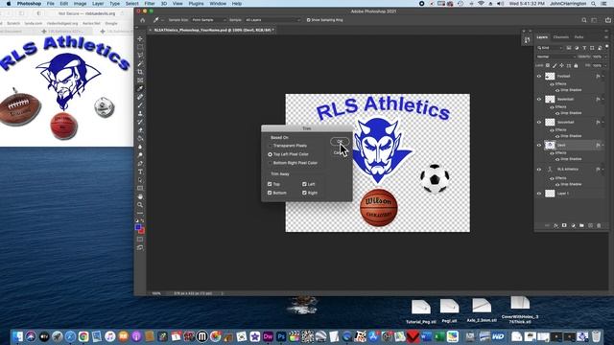This screenshot has width=614, height=345.
Task: Open the Filter menu
Action: click(150, 4)
